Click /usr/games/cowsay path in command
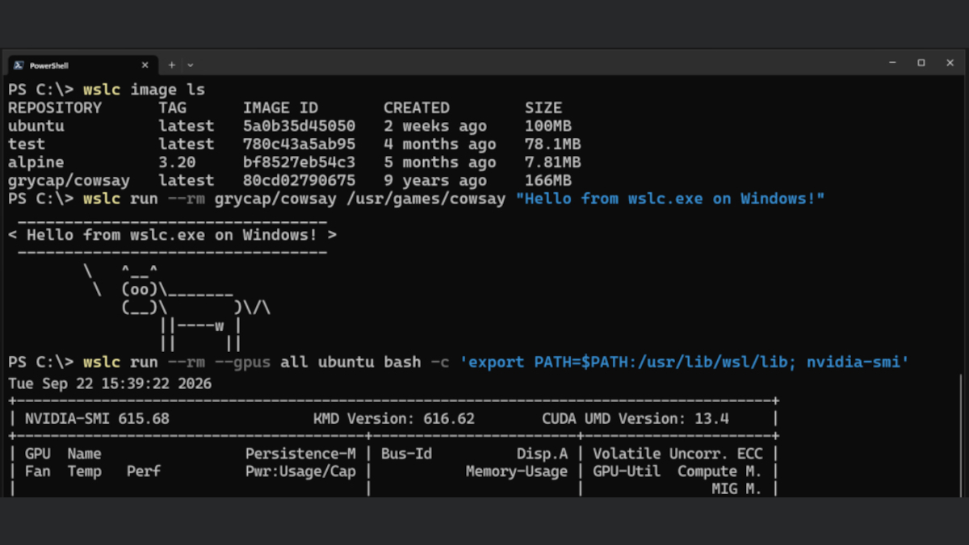 click(426, 199)
